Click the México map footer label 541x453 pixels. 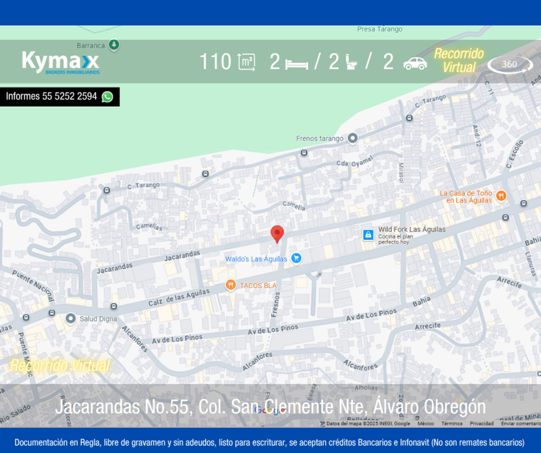(426, 423)
